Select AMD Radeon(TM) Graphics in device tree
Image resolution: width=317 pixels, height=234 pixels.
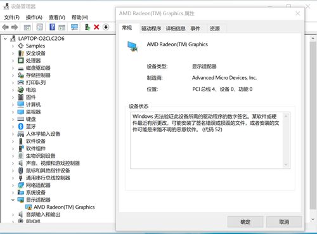(x=64, y=207)
